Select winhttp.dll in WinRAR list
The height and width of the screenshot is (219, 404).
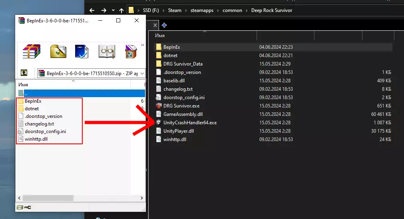36,139
